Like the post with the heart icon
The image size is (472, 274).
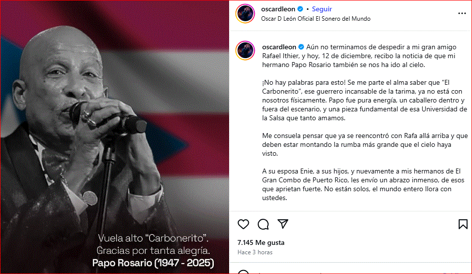point(243,224)
